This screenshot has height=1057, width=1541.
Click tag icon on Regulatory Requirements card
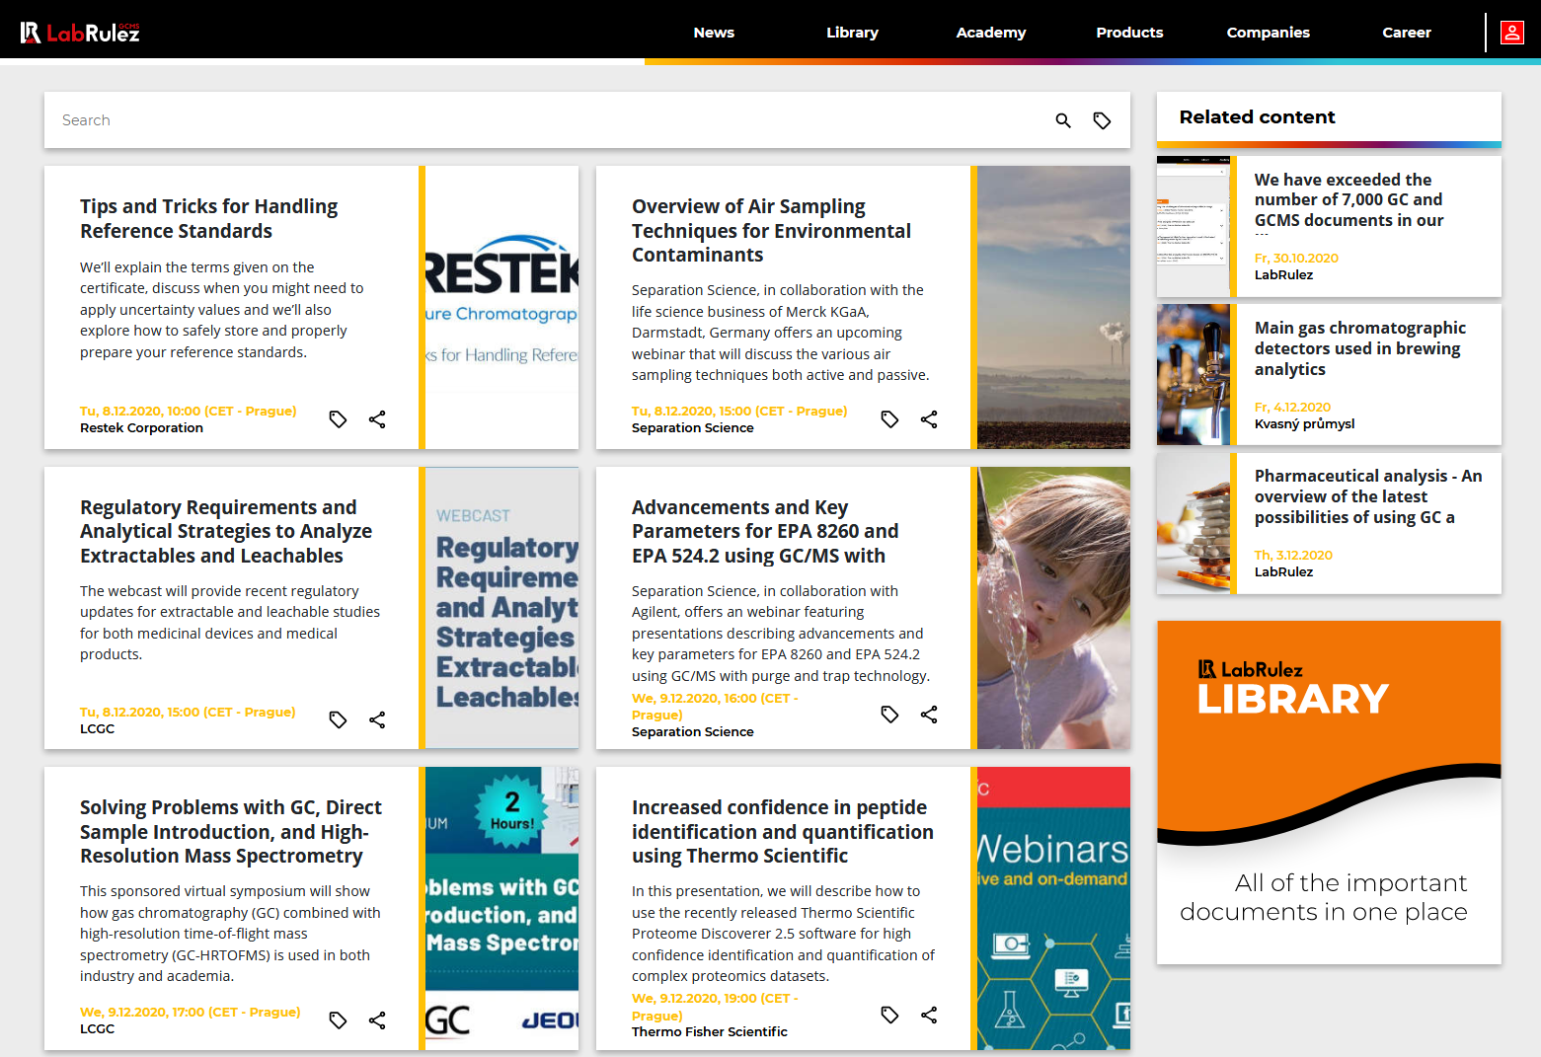coord(338,719)
